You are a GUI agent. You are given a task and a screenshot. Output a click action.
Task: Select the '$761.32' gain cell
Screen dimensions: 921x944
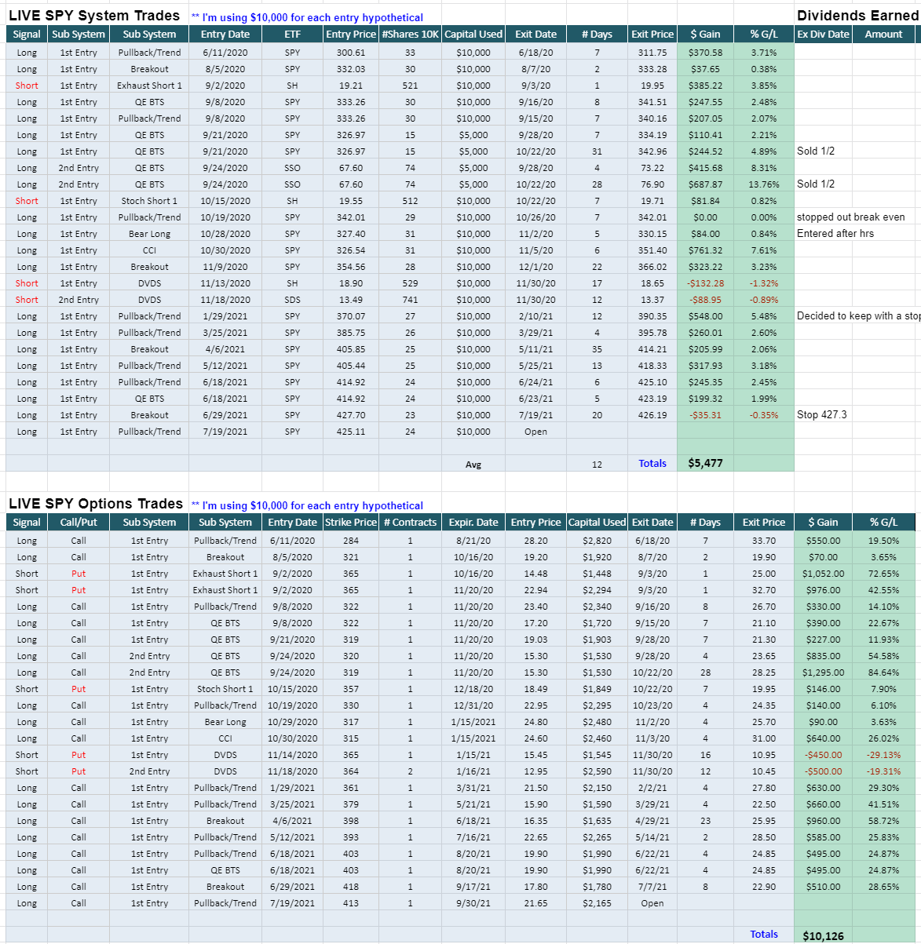click(x=705, y=250)
